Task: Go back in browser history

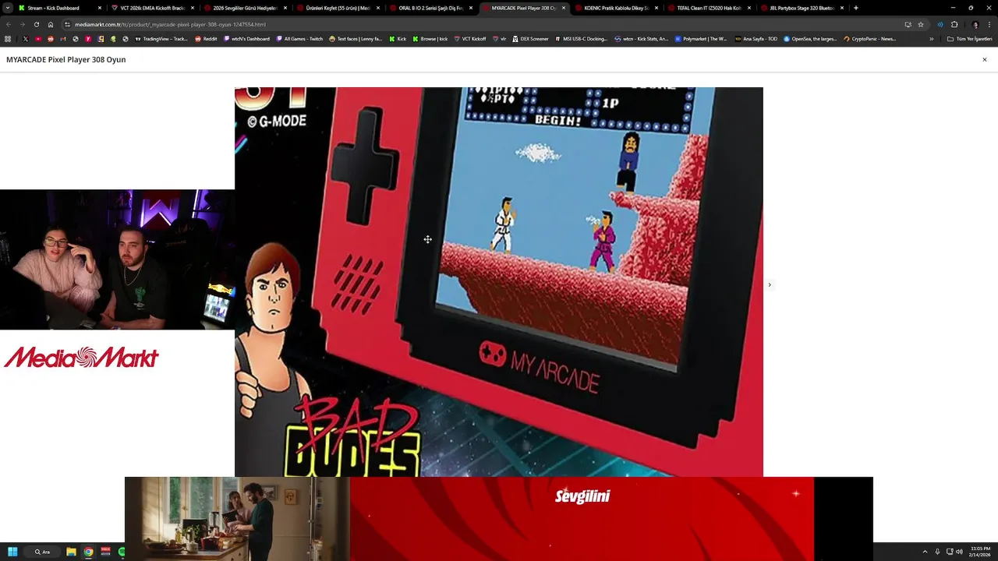Action: tap(8, 24)
